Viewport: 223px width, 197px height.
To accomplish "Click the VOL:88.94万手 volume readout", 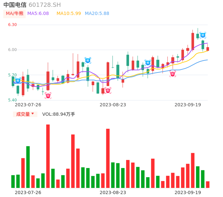I will pos(59,114).
